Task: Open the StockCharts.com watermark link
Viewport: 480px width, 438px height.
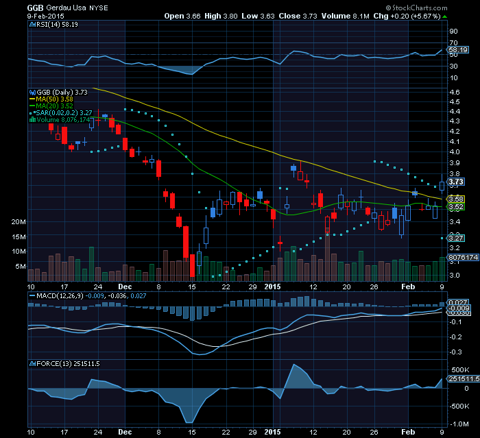Action: tap(417, 8)
